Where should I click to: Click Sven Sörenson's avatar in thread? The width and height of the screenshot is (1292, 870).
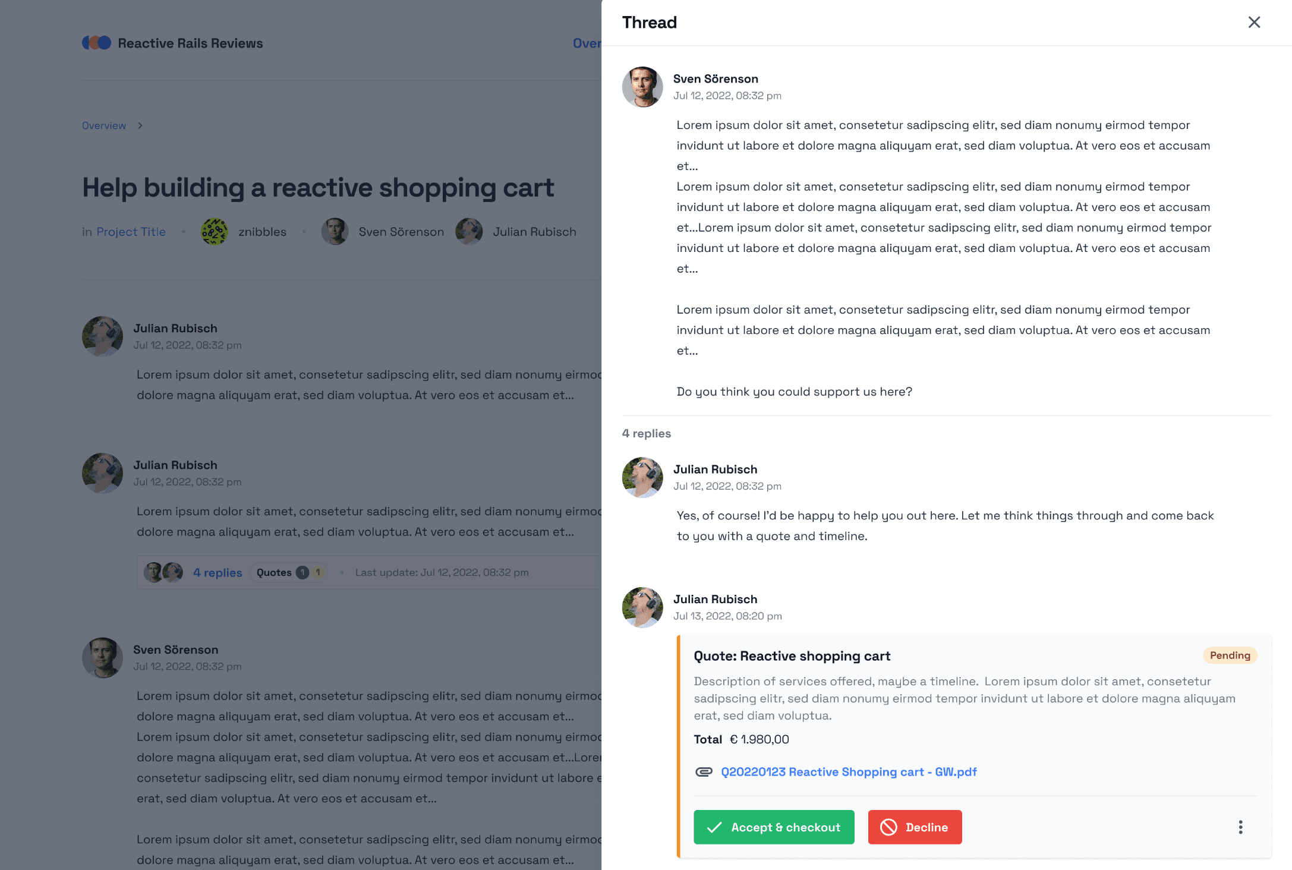[642, 87]
